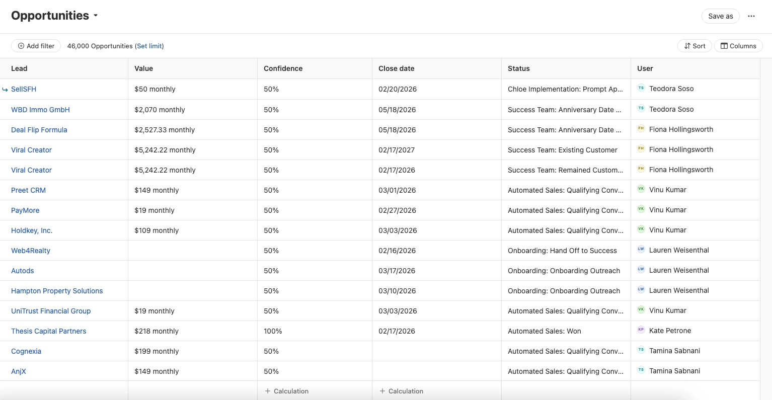Open the Cognexia lead
Image resolution: width=772 pixels, height=400 pixels.
[26, 351]
